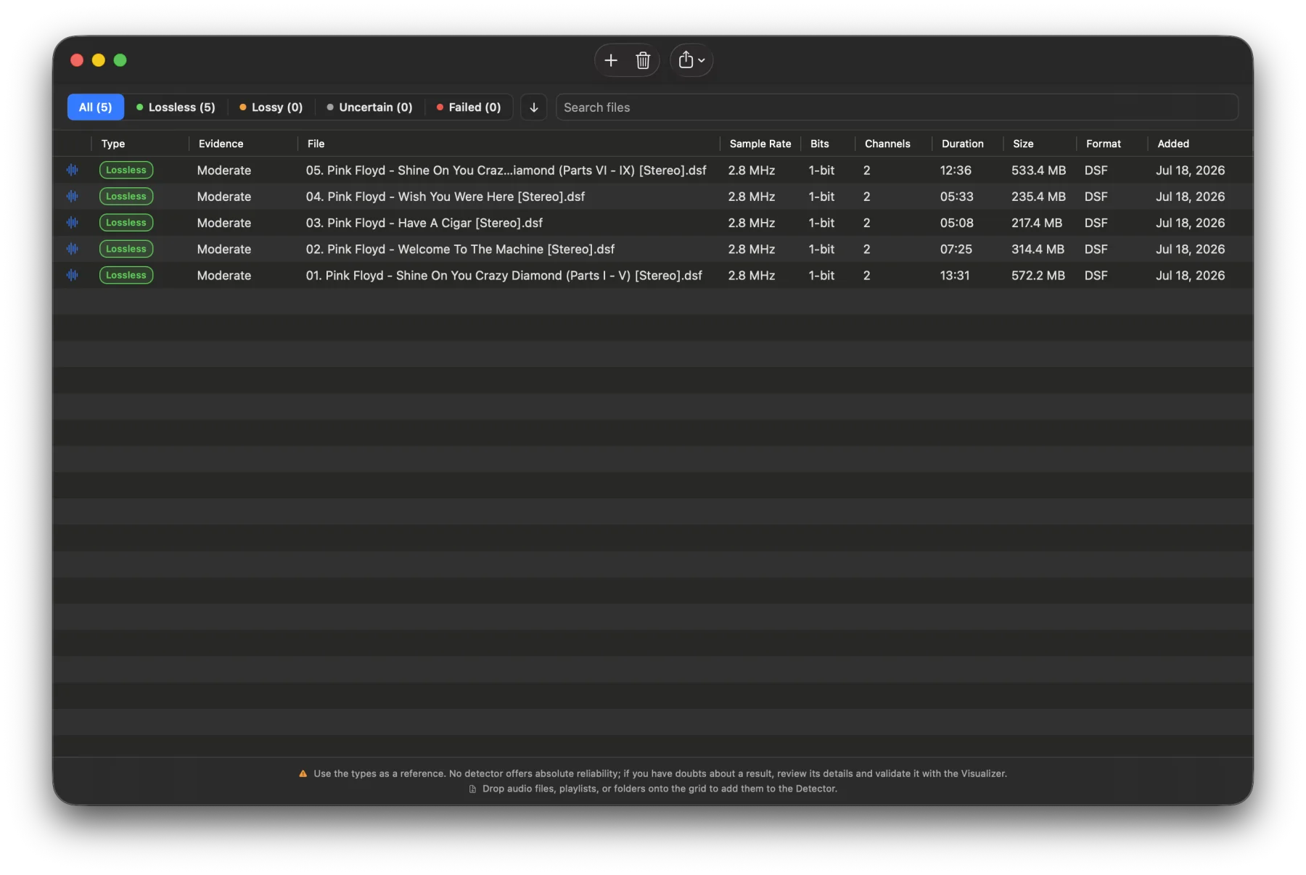Filter by Lossy (0) tab
The width and height of the screenshot is (1306, 875).
pos(271,107)
